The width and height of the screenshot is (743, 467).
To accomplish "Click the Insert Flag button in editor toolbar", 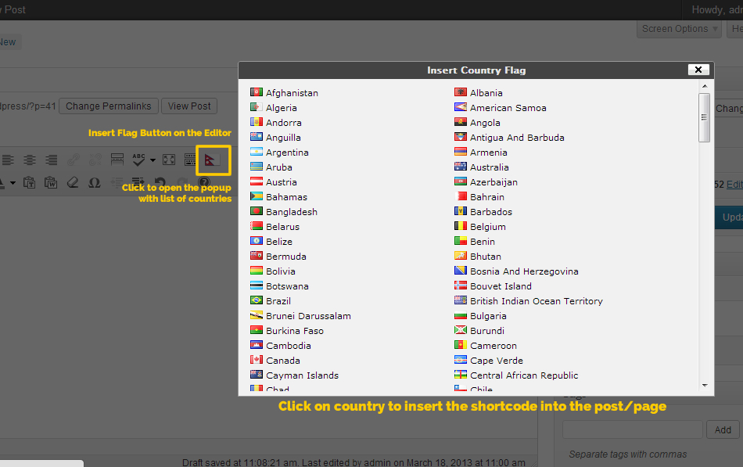I will pos(213,160).
